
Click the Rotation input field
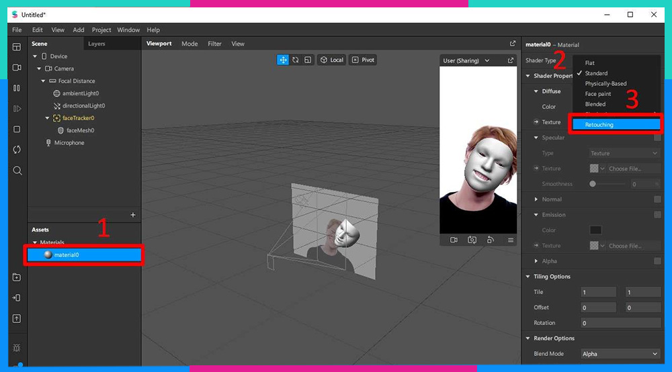pos(620,323)
